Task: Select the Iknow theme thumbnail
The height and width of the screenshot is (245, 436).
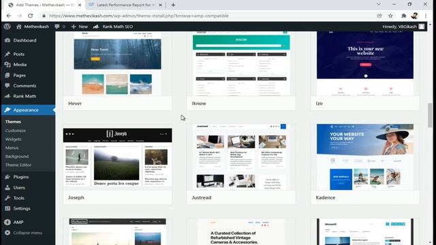Action: (241, 63)
